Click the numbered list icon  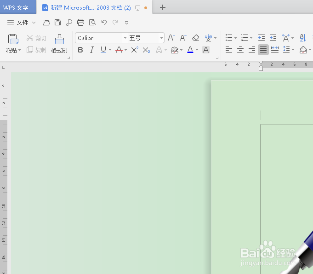[x=245, y=38]
